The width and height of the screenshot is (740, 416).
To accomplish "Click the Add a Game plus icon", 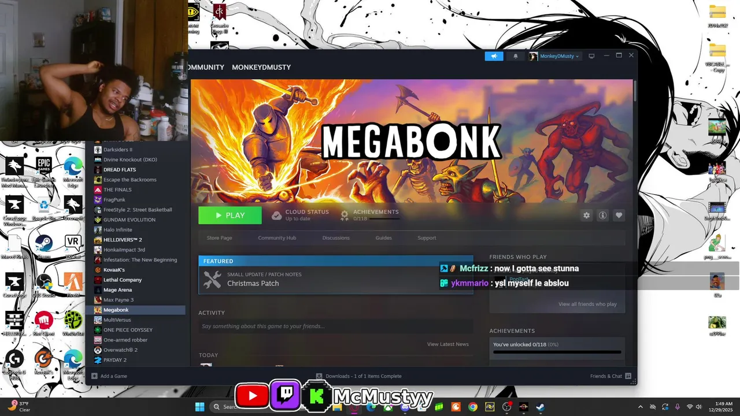I will [94, 376].
